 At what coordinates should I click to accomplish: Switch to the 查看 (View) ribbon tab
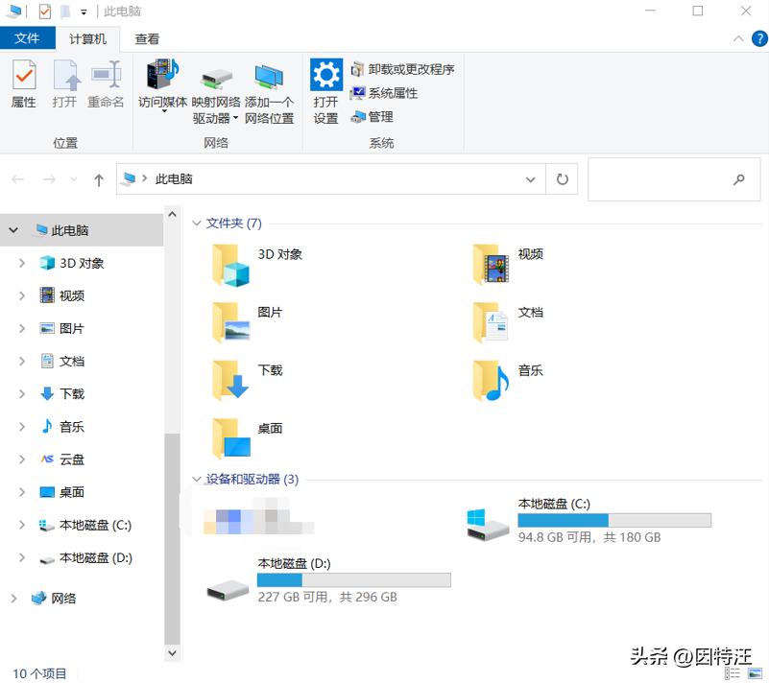coord(146,38)
